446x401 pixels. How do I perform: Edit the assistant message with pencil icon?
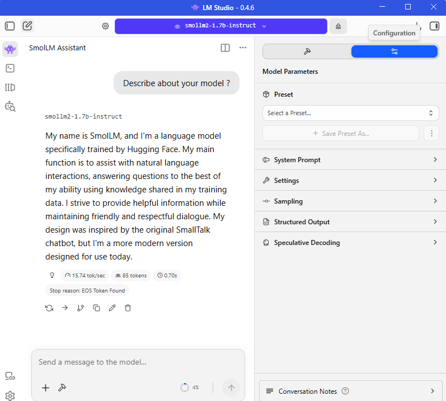[x=112, y=308]
